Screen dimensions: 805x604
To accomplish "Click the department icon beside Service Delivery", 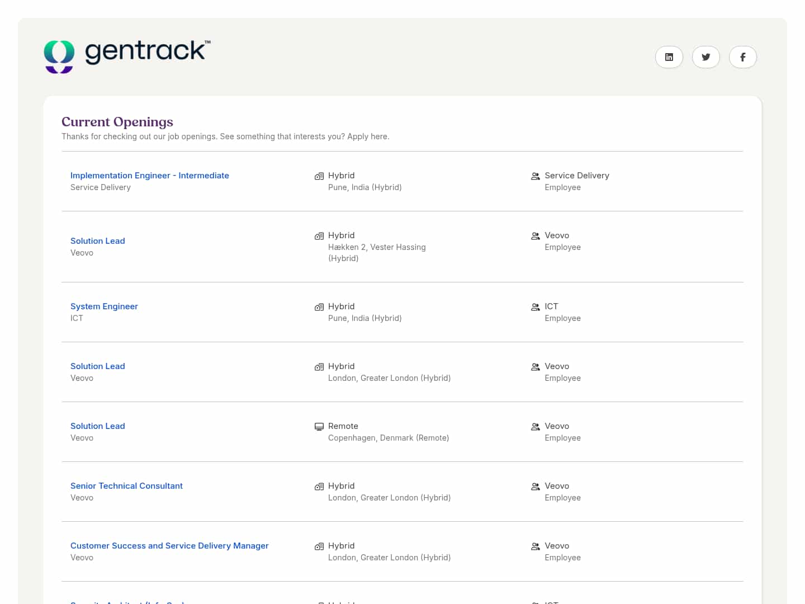I will pyautogui.click(x=536, y=176).
